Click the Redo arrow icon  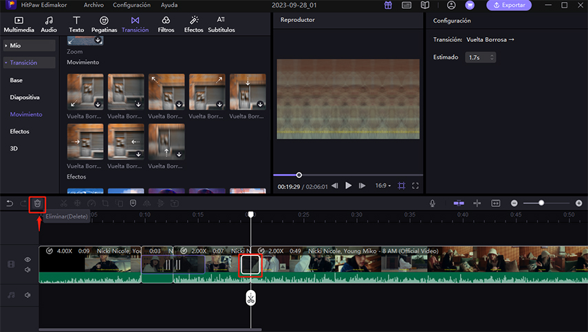coord(23,203)
